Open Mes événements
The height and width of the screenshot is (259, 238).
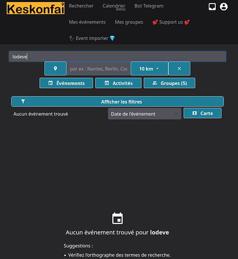click(x=87, y=22)
